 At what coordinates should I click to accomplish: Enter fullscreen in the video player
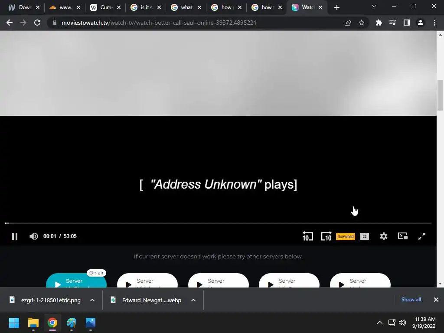click(422, 236)
